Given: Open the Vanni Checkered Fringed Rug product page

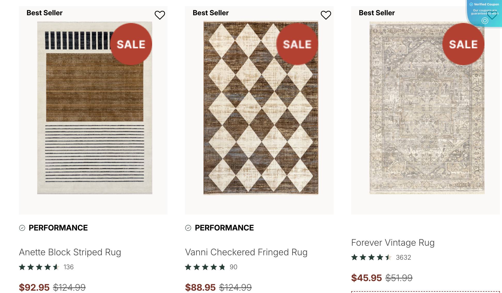Looking at the screenshot, I should (246, 252).
